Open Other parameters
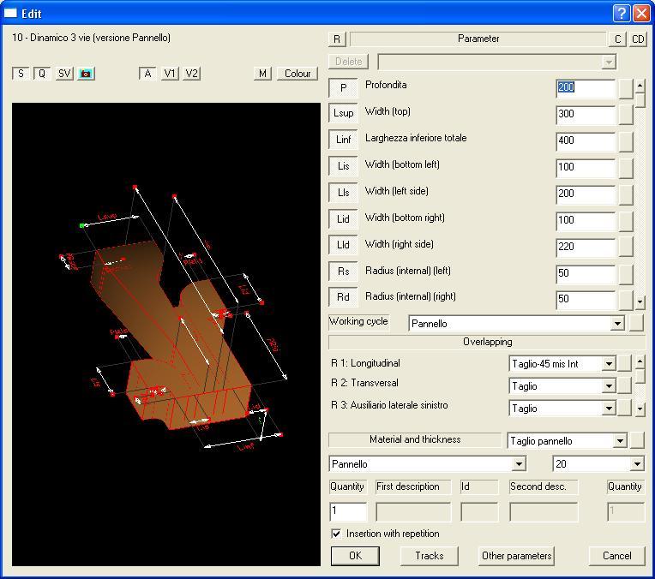This screenshot has height=579, width=655. click(x=516, y=556)
